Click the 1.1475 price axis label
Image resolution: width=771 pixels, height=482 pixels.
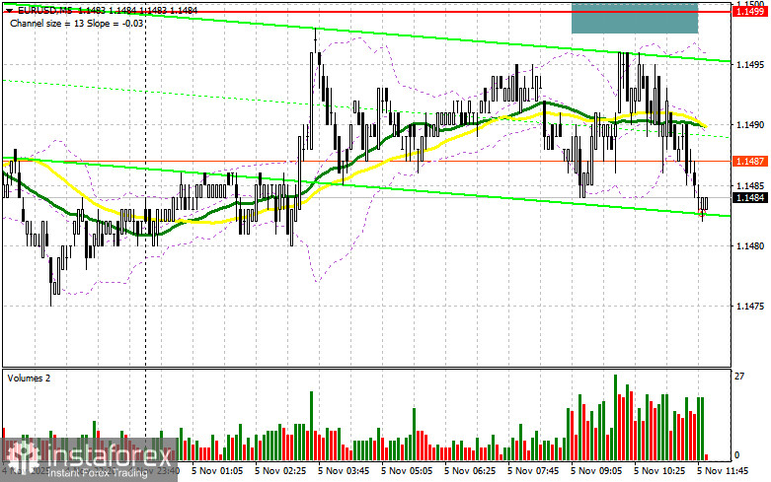coord(750,307)
